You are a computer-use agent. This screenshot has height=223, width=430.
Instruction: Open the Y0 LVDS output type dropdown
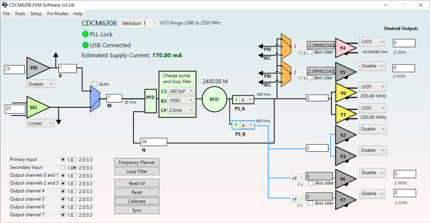[x=372, y=87]
